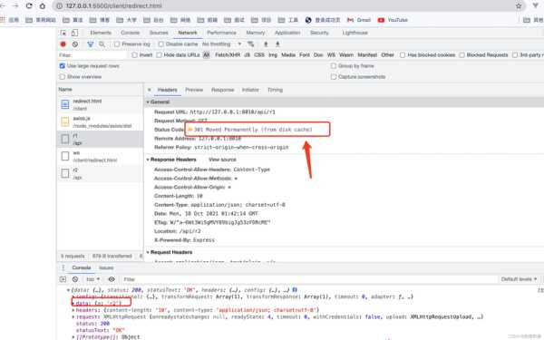Select the r2 request row
The height and width of the screenshot is (340, 544).
point(100,173)
